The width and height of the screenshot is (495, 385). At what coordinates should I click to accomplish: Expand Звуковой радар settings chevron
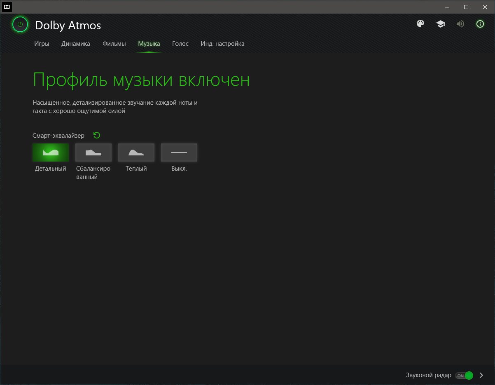(481, 376)
